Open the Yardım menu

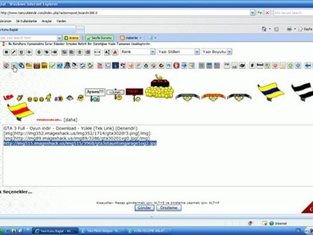point(61,21)
